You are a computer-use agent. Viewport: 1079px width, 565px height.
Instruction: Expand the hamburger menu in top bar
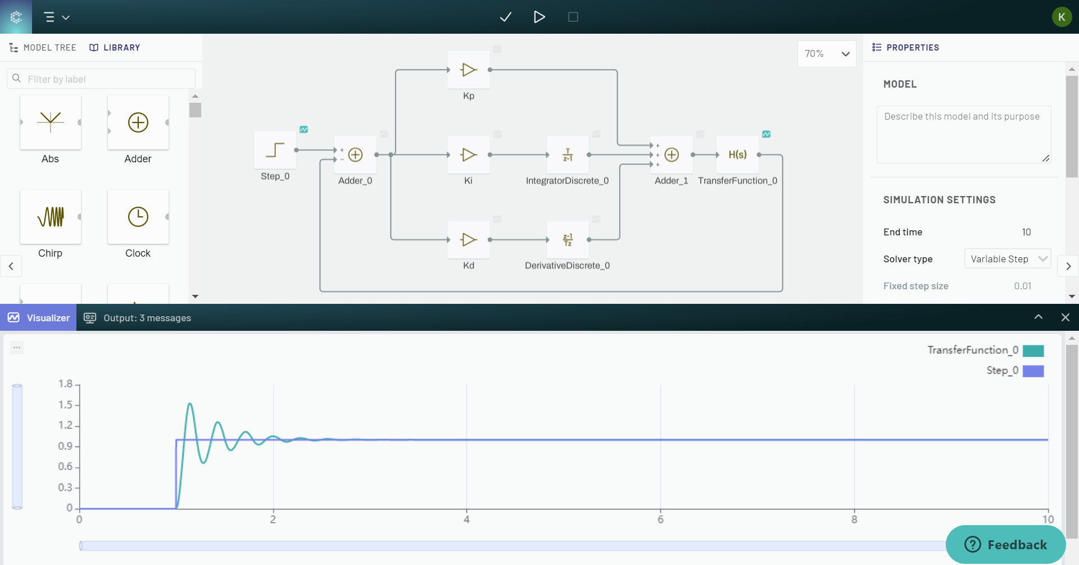tap(57, 17)
